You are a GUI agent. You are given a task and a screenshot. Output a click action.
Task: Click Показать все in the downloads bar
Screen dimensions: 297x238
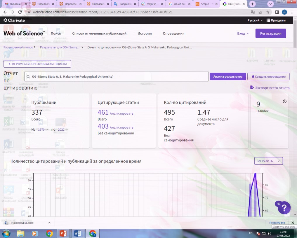(277, 223)
